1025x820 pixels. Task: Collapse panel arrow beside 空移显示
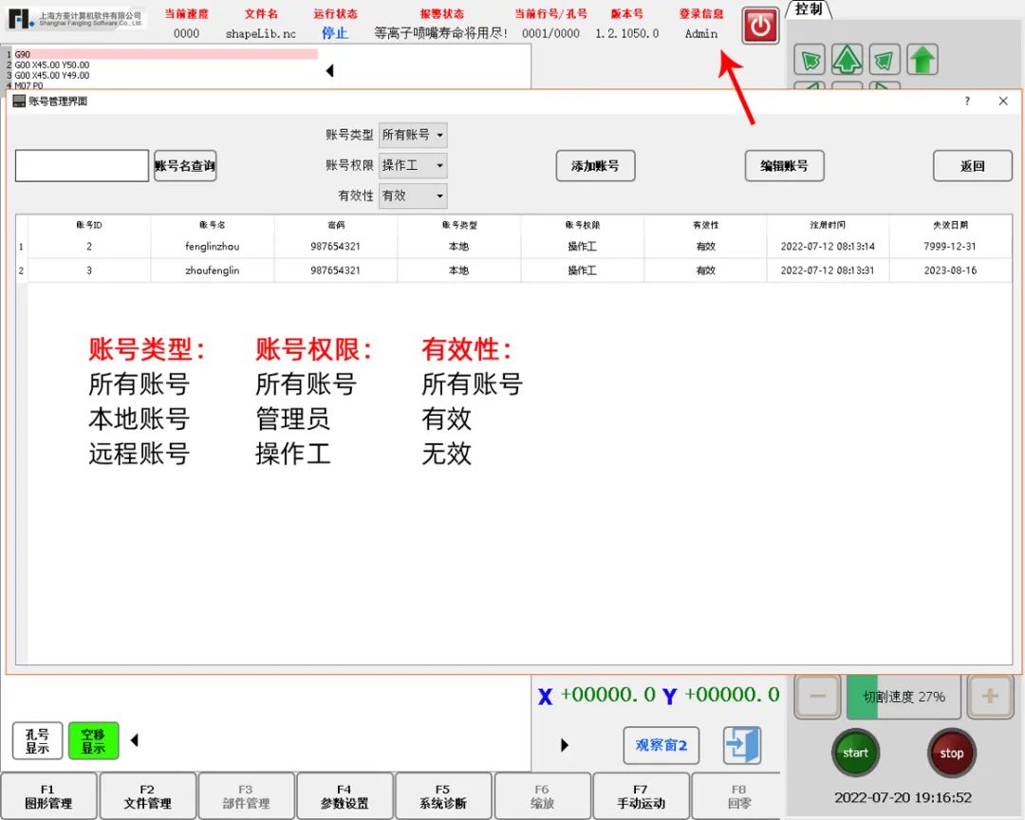135,740
